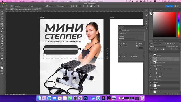
Task: Expand the 'Фон' folder group
Action: tap(154, 80)
